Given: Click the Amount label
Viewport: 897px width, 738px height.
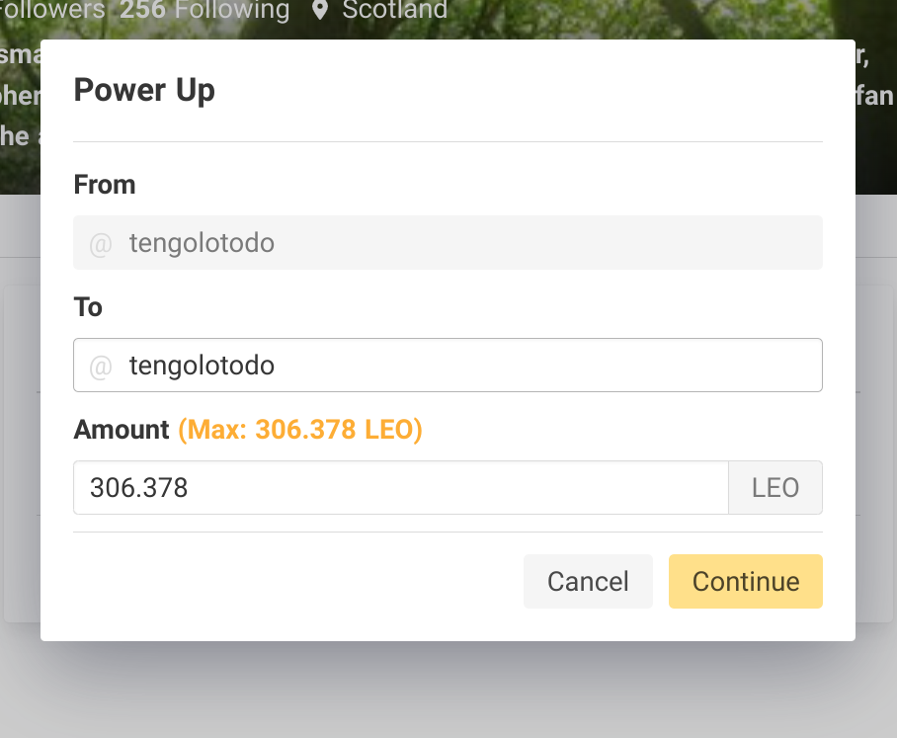Looking at the screenshot, I should [122, 430].
